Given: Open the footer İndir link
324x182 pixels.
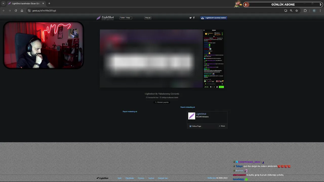Looking at the screenshot, I should tap(120, 178).
